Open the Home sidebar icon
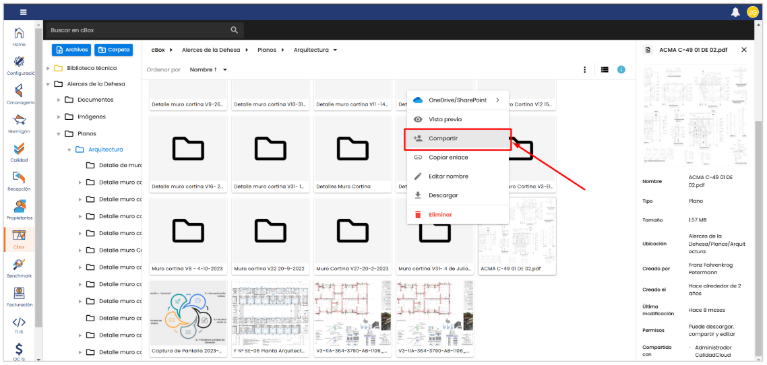Viewport: 767px width, 365px height. [20, 35]
